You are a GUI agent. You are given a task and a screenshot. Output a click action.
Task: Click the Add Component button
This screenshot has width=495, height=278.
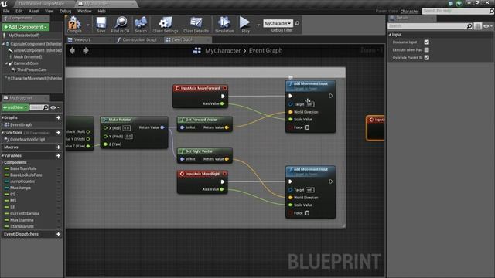pyautogui.click(x=26, y=27)
